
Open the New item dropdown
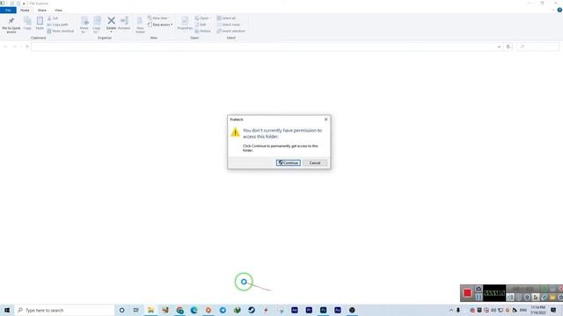pos(158,18)
